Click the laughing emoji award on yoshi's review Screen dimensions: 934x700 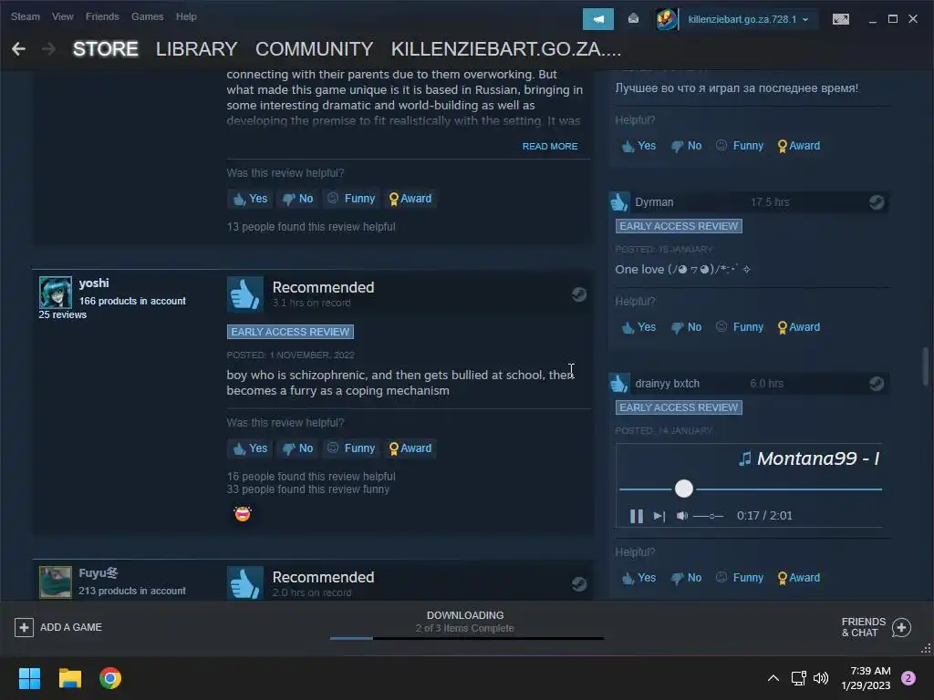pos(243,513)
